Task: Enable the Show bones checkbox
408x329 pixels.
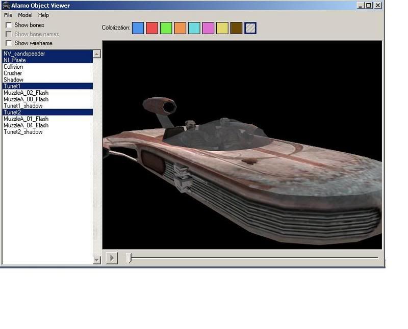Action: click(9, 25)
